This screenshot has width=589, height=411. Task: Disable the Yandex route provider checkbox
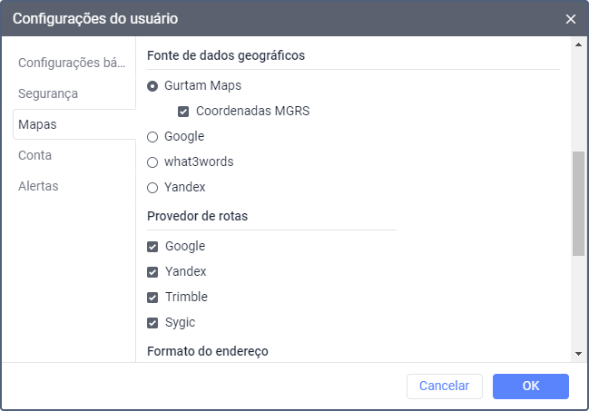click(152, 272)
